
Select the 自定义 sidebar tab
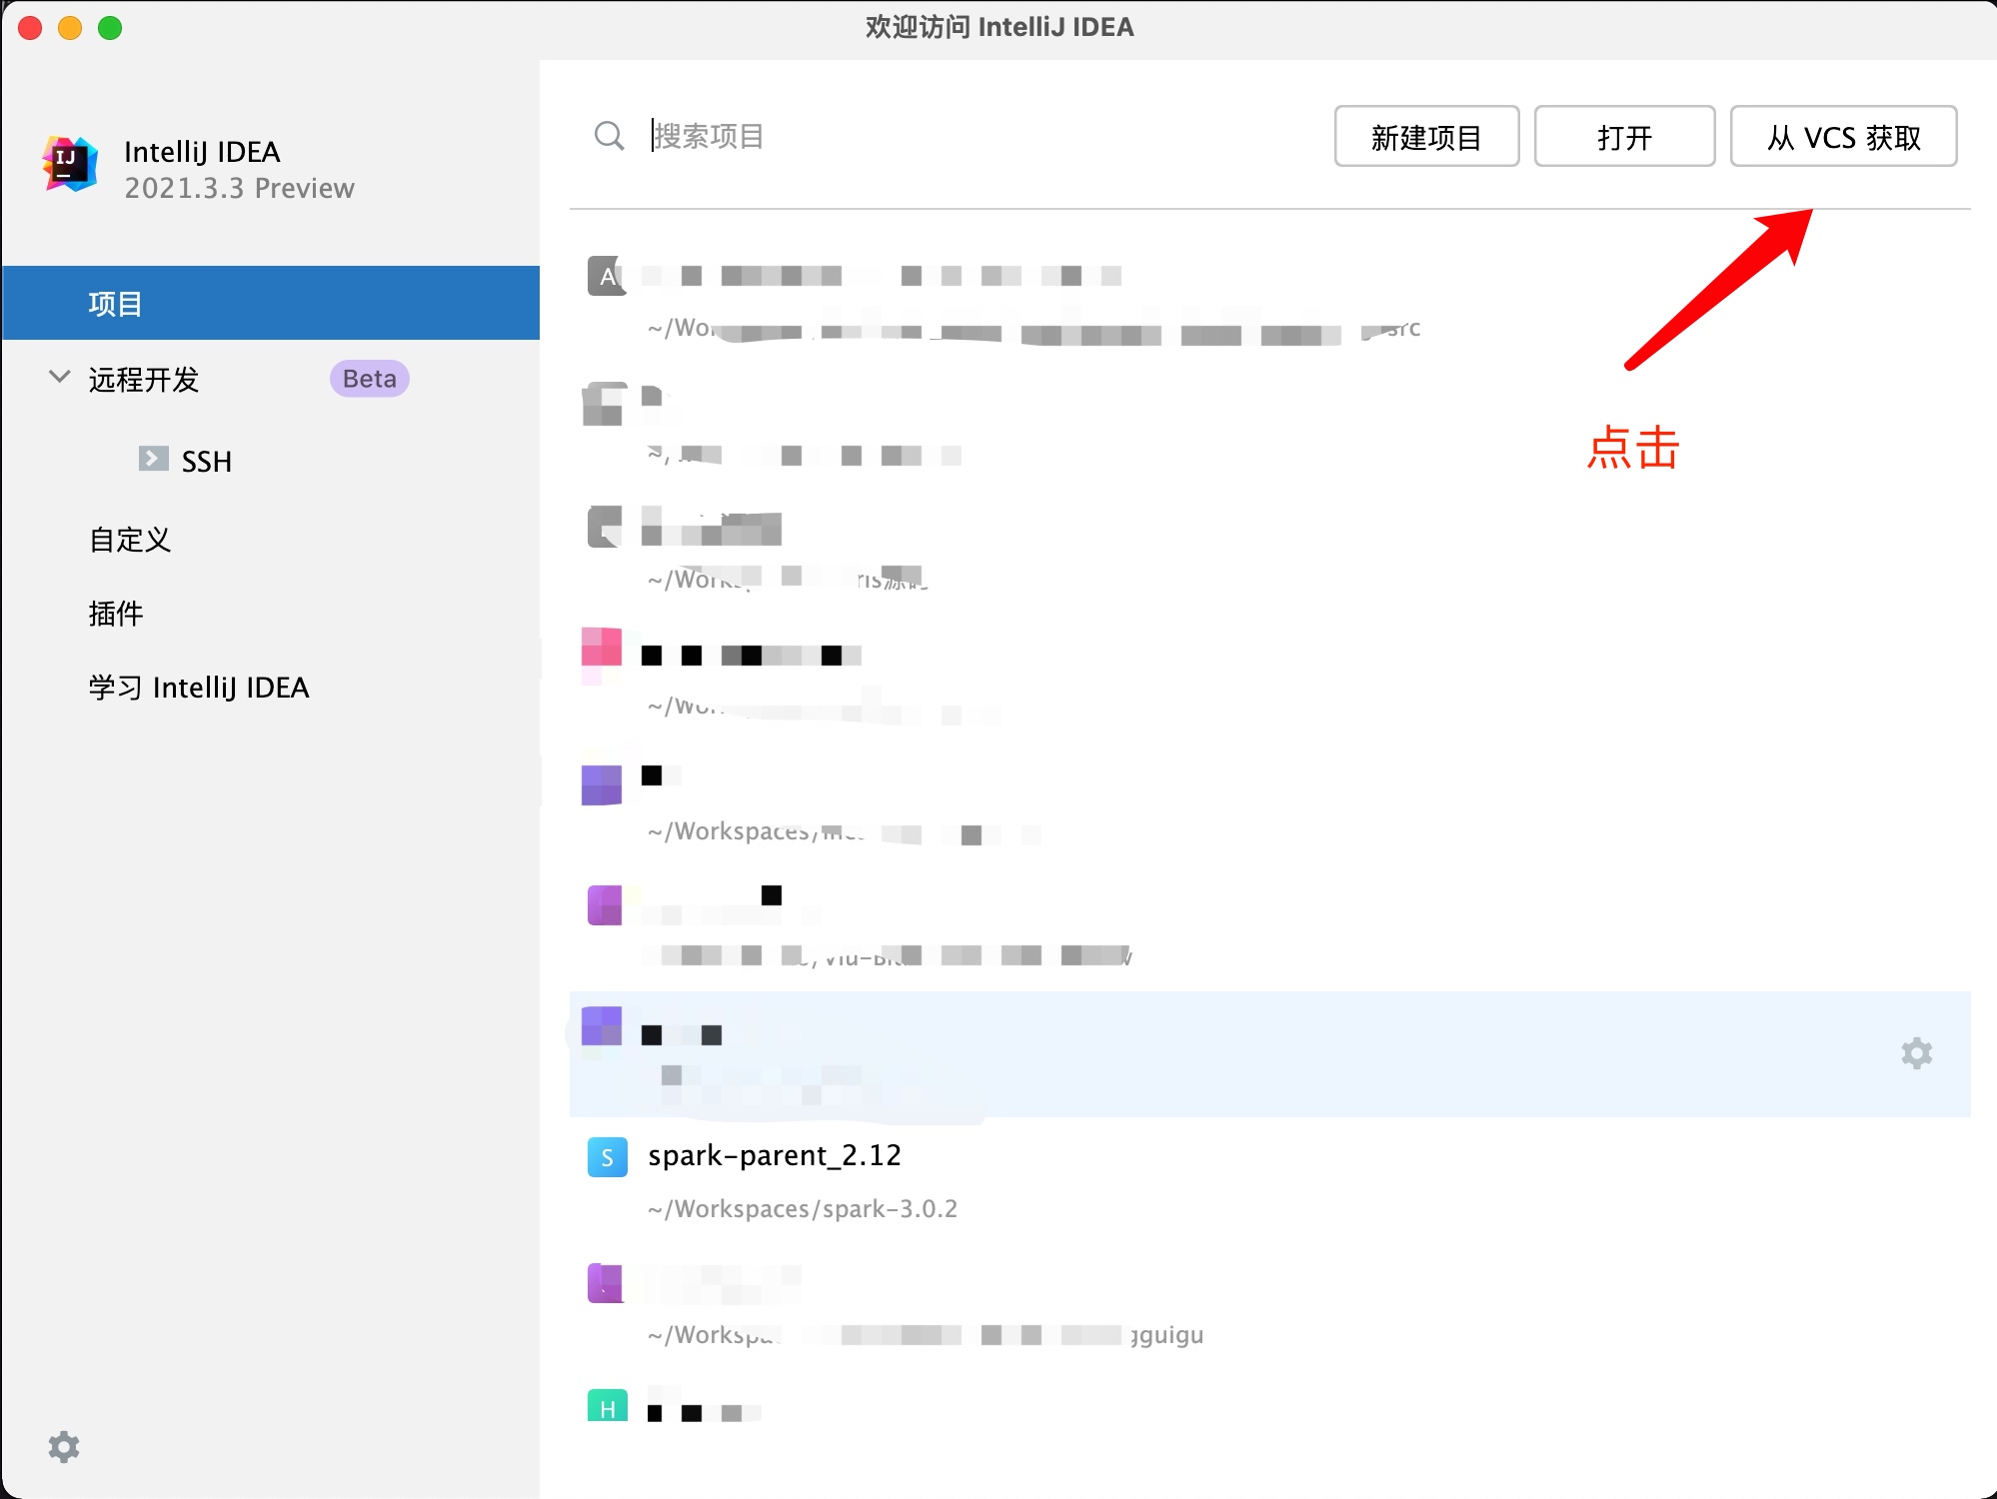(x=130, y=540)
